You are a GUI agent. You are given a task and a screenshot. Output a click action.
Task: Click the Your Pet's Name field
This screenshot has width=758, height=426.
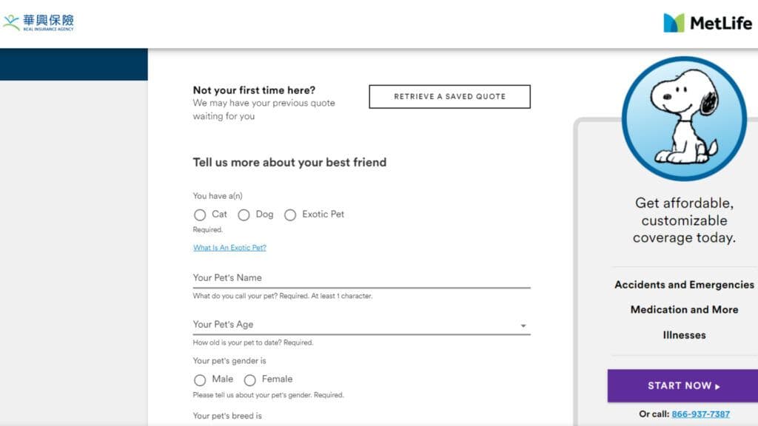[361, 278]
